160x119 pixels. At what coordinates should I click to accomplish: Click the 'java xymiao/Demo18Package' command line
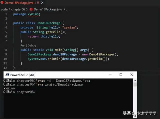click(59, 84)
